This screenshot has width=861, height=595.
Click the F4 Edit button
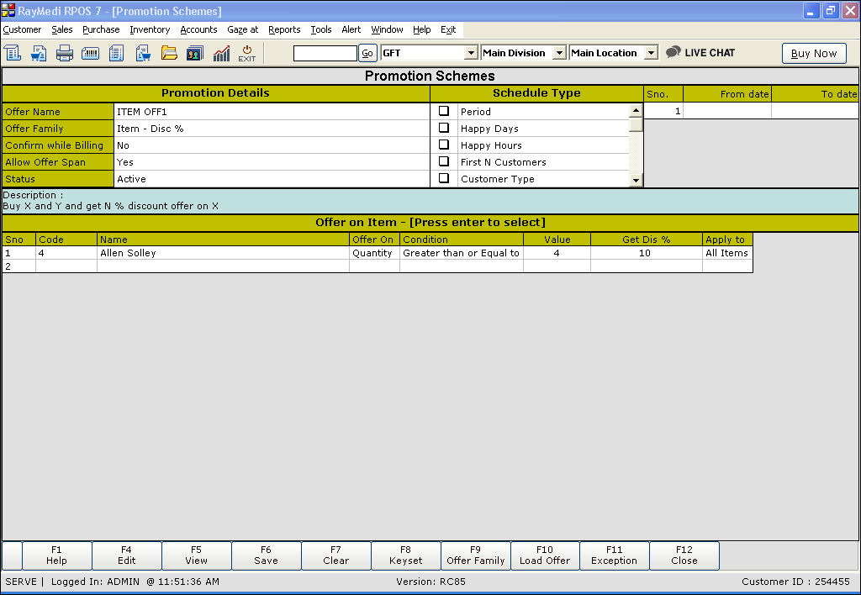pos(126,555)
